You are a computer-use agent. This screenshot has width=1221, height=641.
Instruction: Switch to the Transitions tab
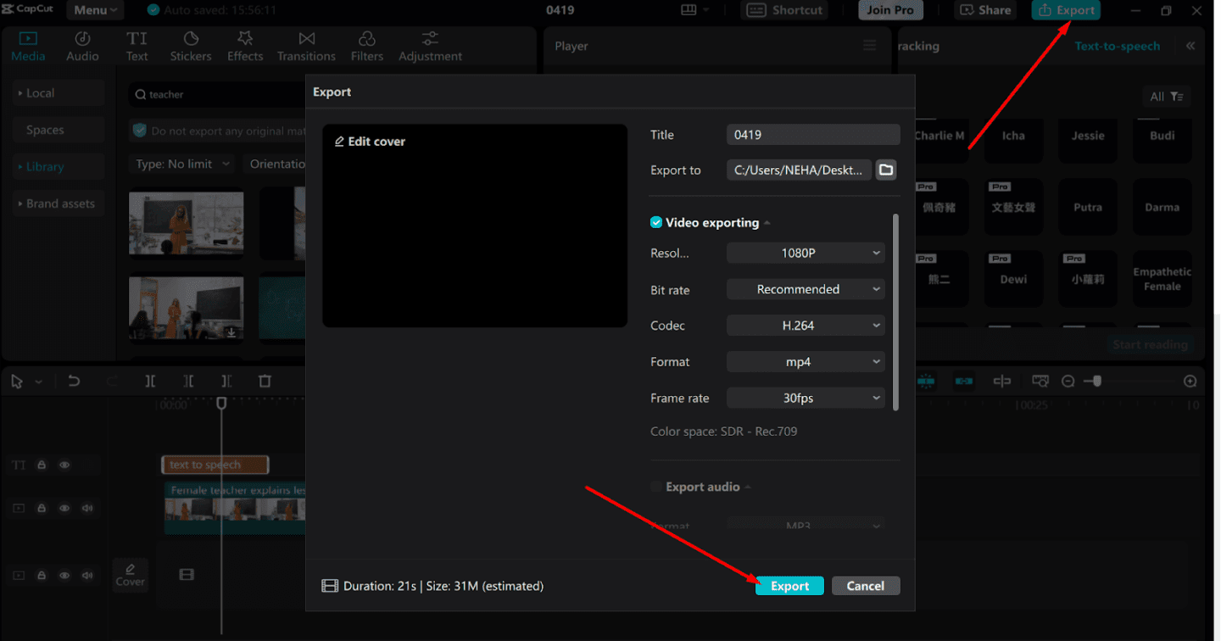pyautogui.click(x=306, y=47)
